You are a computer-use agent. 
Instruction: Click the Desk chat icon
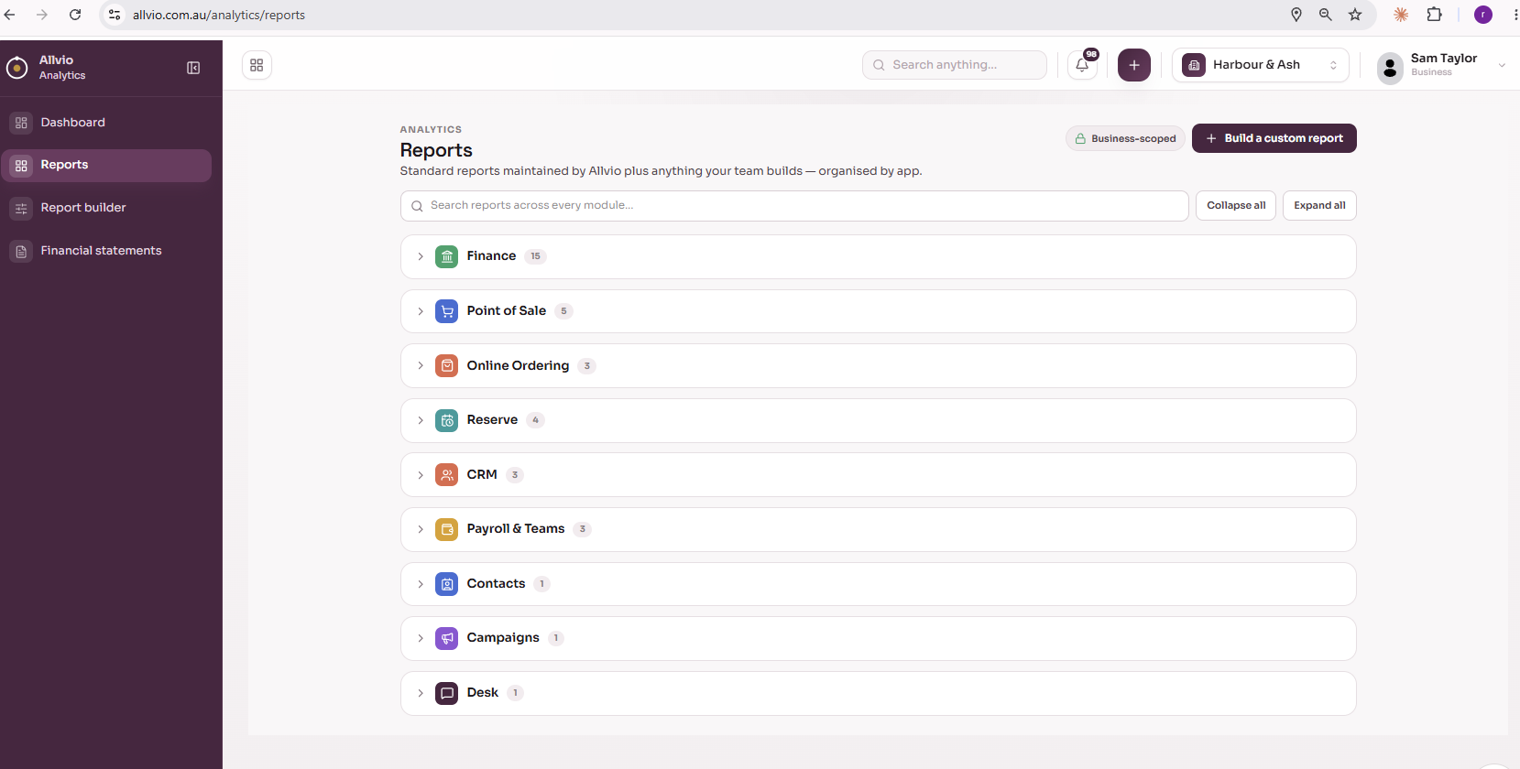[x=447, y=693]
